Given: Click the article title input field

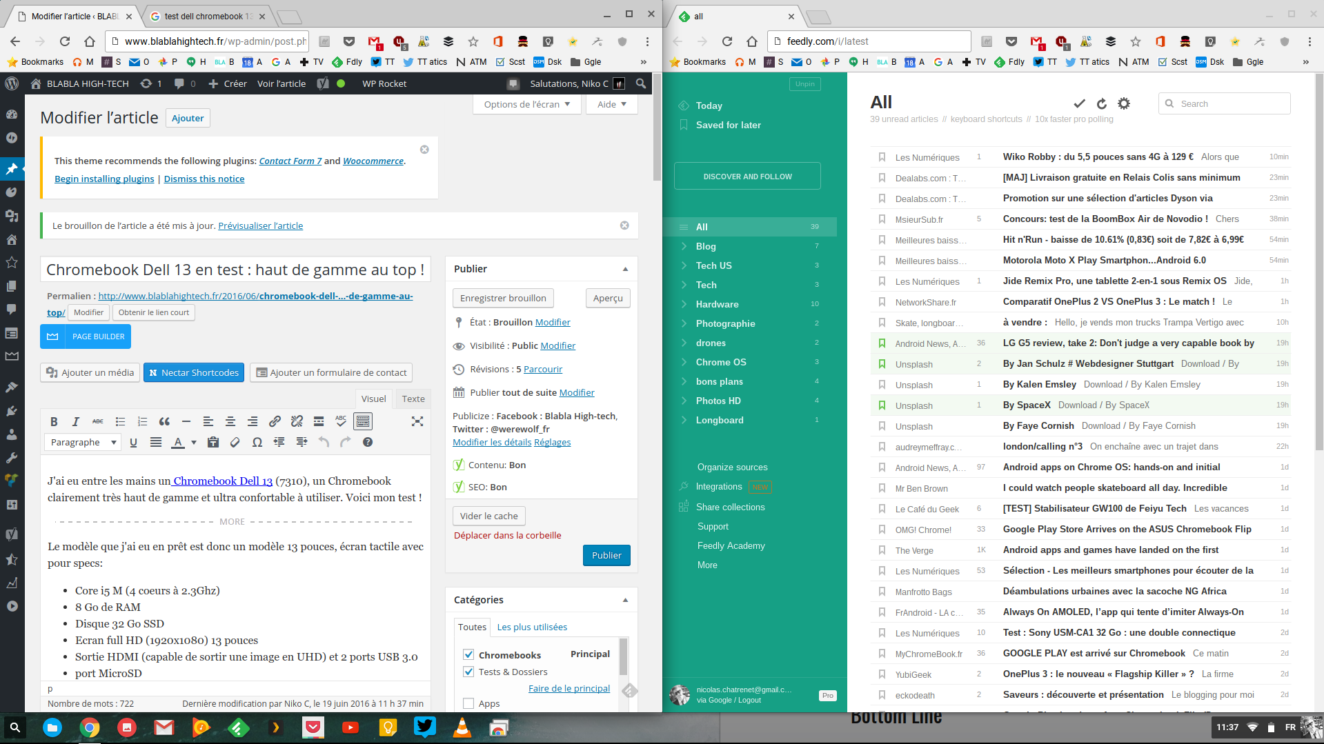Looking at the screenshot, I should pyautogui.click(x=235, y=270).
